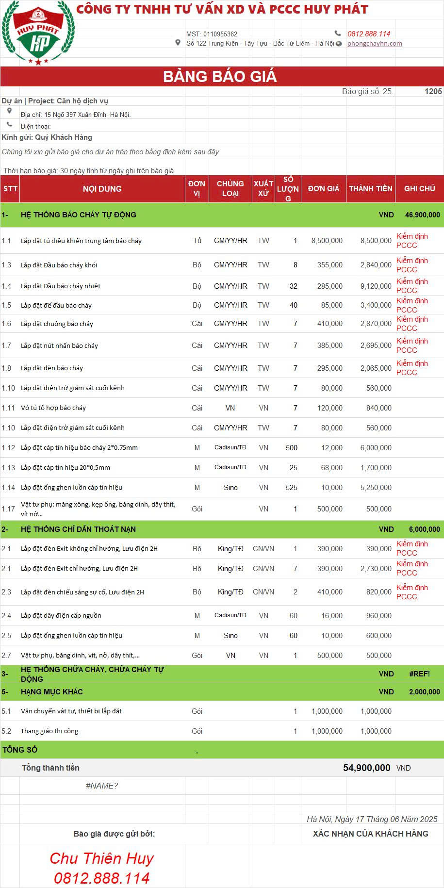Select the #REF! error cell
Screen dimensions: 444x888
pos(419,674)
